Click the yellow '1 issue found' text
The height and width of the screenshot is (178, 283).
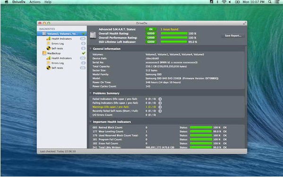pyautogui.click(x=170, y=29)
